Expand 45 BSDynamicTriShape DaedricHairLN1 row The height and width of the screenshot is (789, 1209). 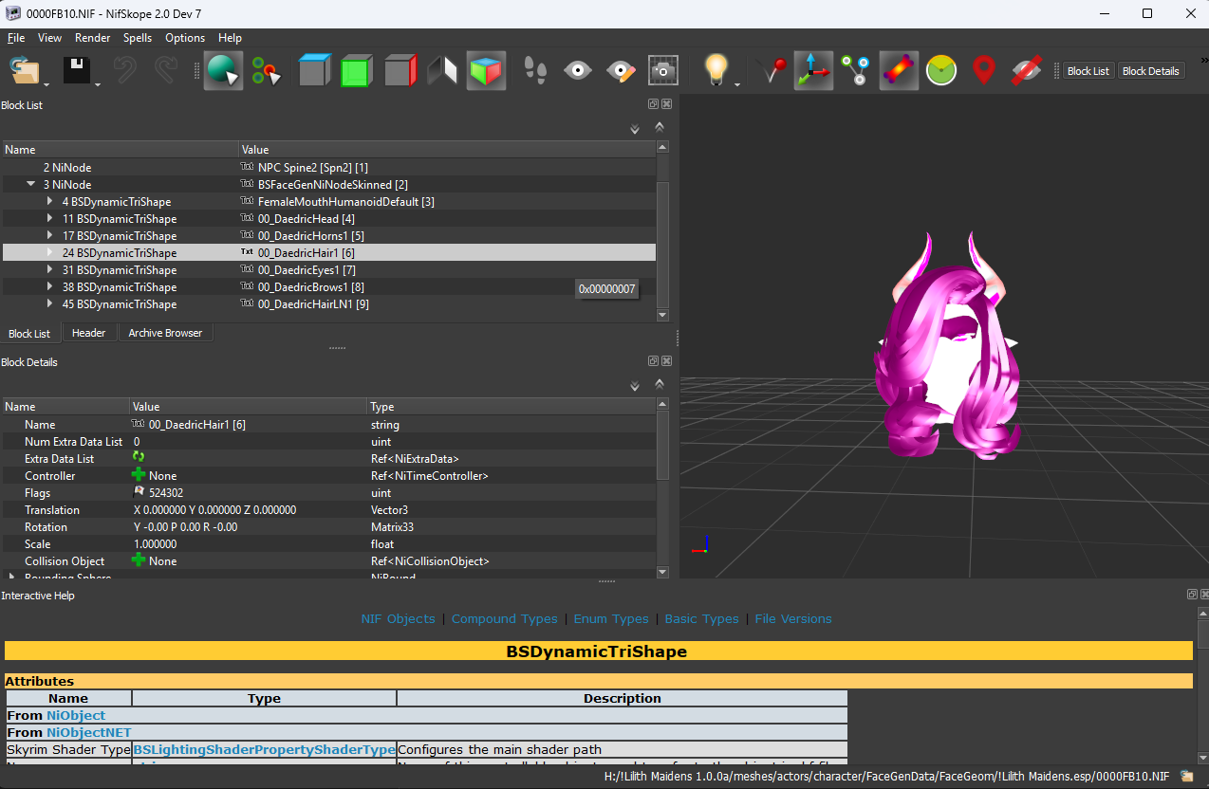tap(50, 303)
